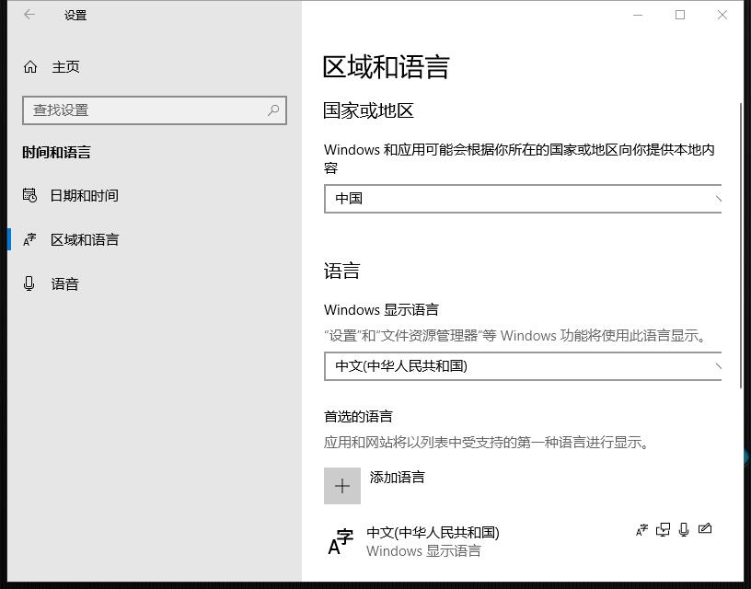This screenshot has height=589, width=751.
Task: Click the 设置 window title text
Action: pyautogui.click(x=75, y=16)
